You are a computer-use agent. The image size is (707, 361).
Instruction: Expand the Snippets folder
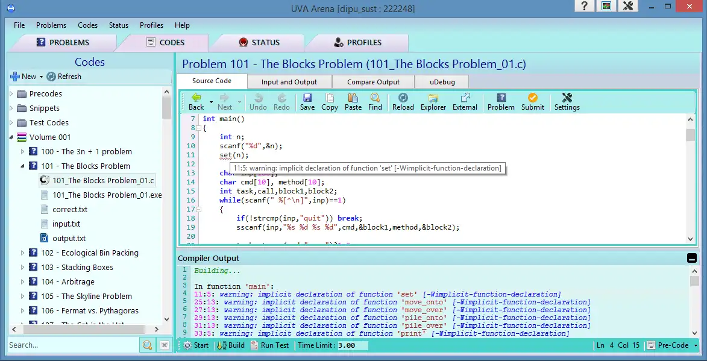[x=11, y=108]
